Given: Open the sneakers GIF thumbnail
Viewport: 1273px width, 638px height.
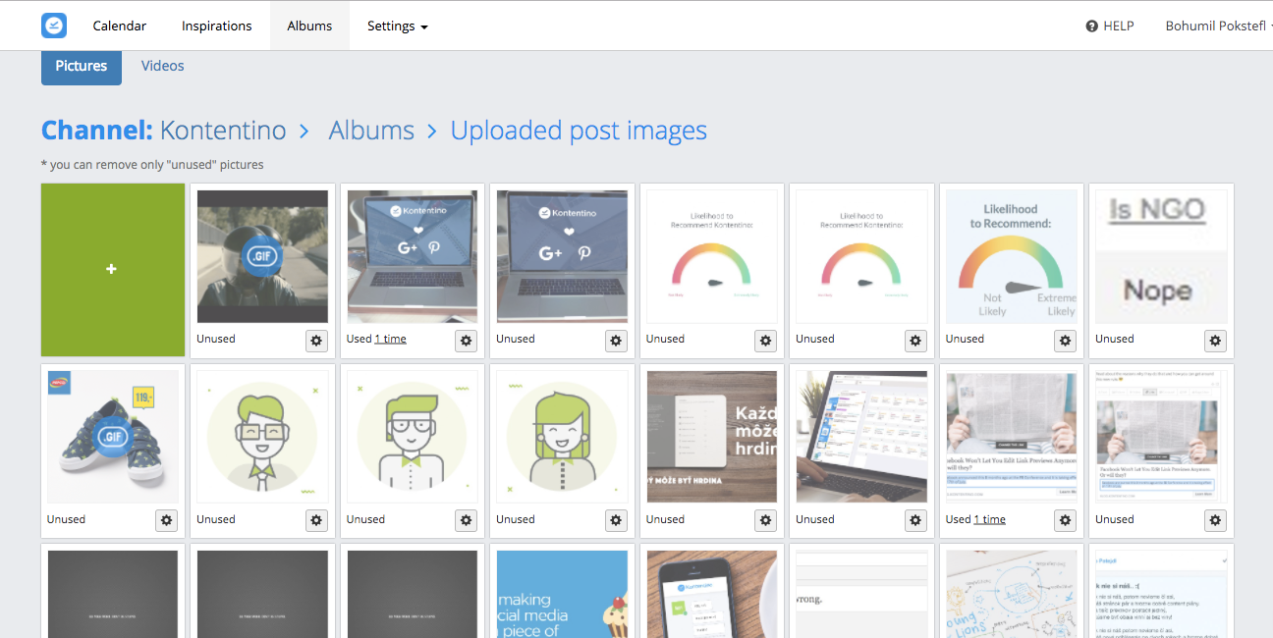Looking at the screenshot, I should pos(113,437).
